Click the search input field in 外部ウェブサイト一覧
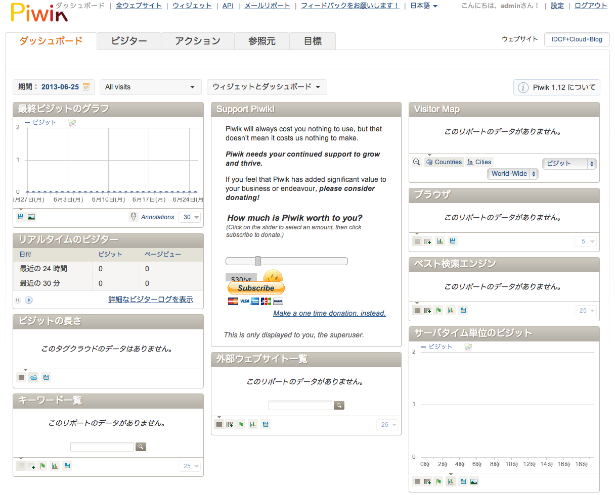This screenshot has width=615, height=495. (300, 406)
